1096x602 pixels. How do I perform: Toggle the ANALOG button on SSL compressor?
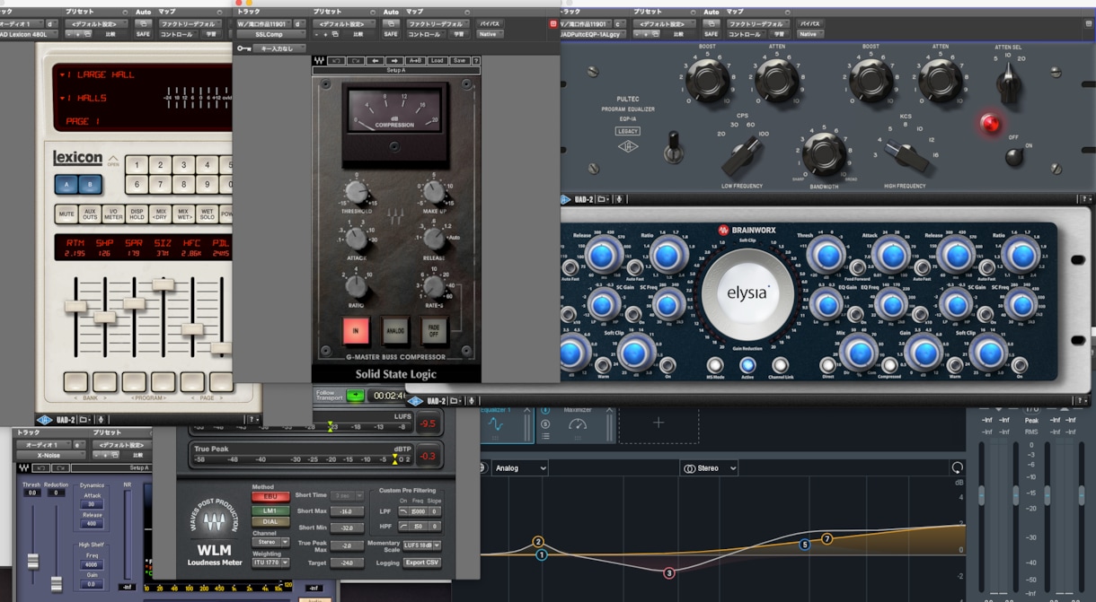pyautogui.click(x=395, y=331)
